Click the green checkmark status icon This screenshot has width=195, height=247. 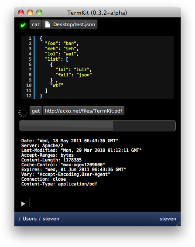click(23, 25)
